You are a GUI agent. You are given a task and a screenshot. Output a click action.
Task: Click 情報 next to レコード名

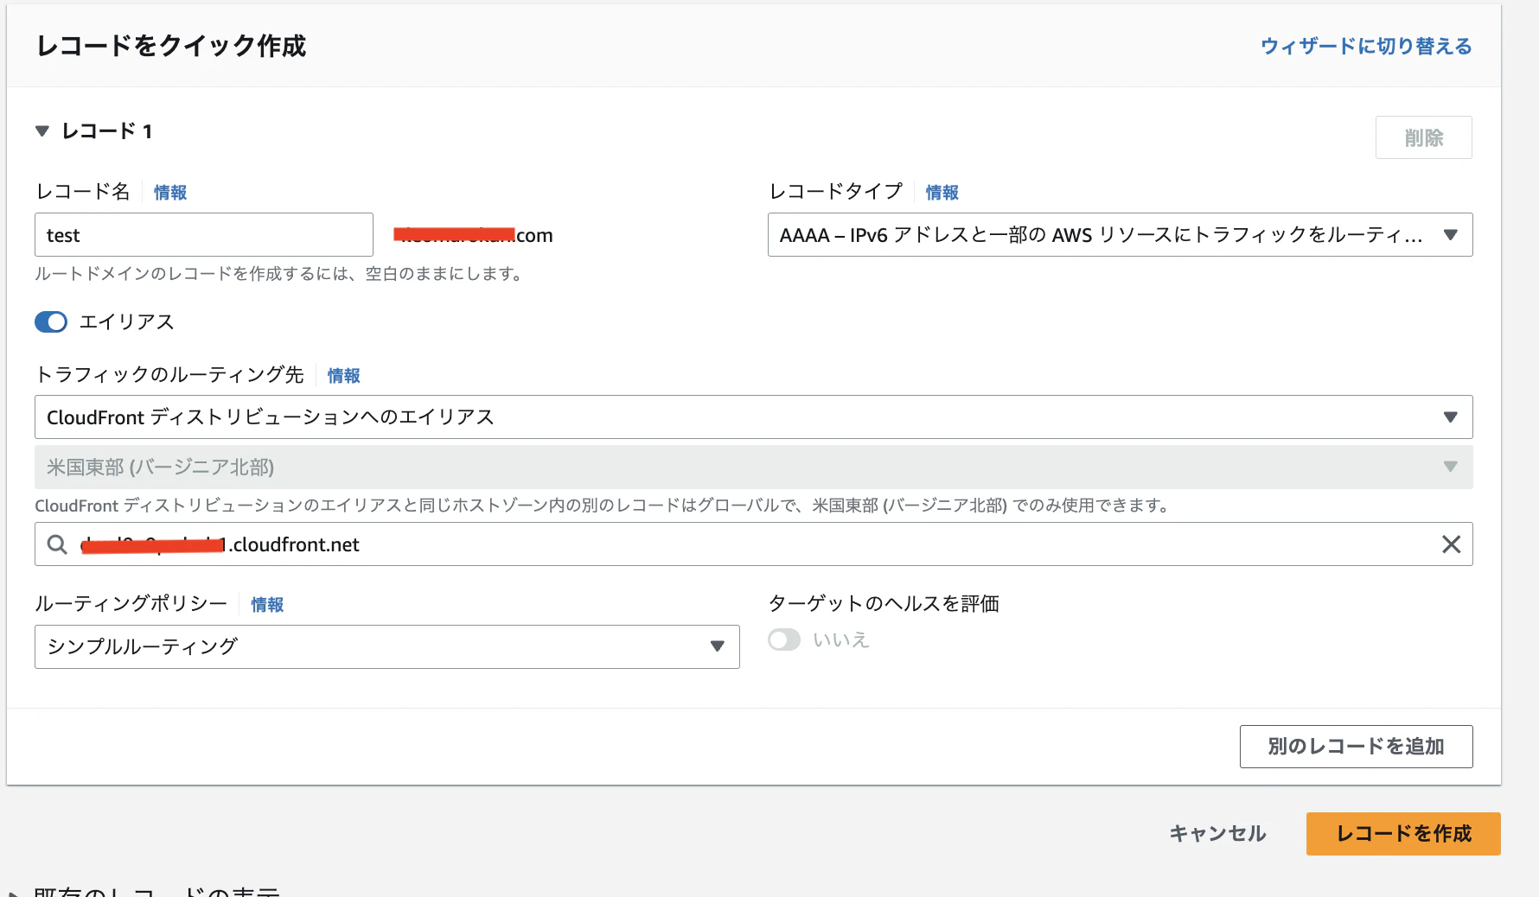pos(169,192)
